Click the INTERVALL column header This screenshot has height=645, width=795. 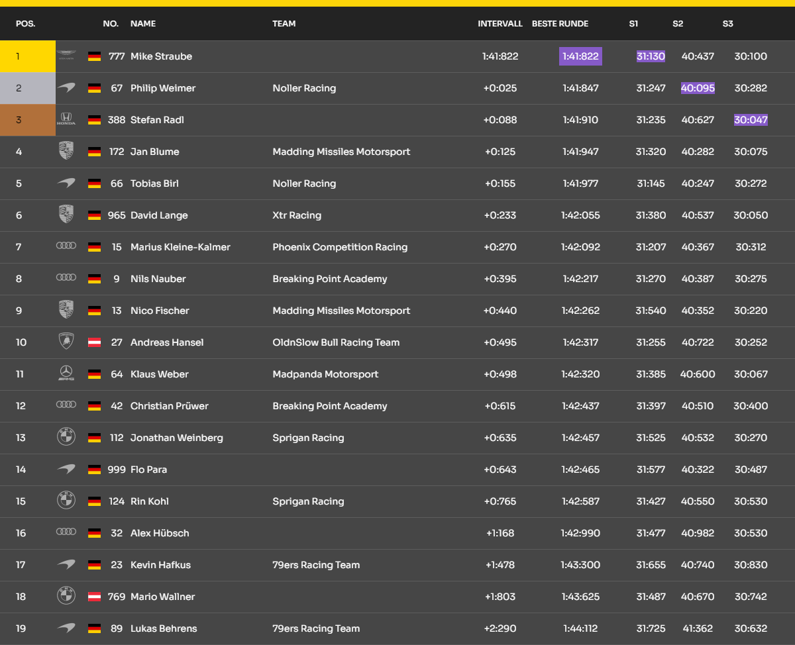pyautogui.click(x=500, y=24)
